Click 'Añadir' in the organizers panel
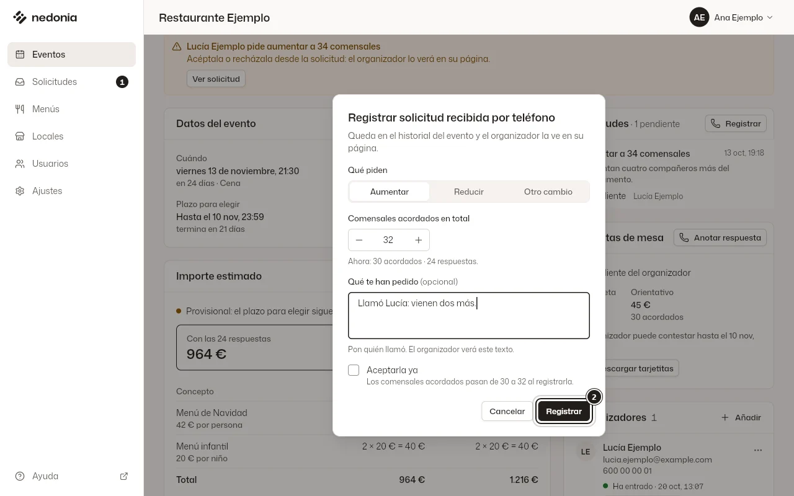The width and height of the screenshot is (794, 496). coord(741,417)
